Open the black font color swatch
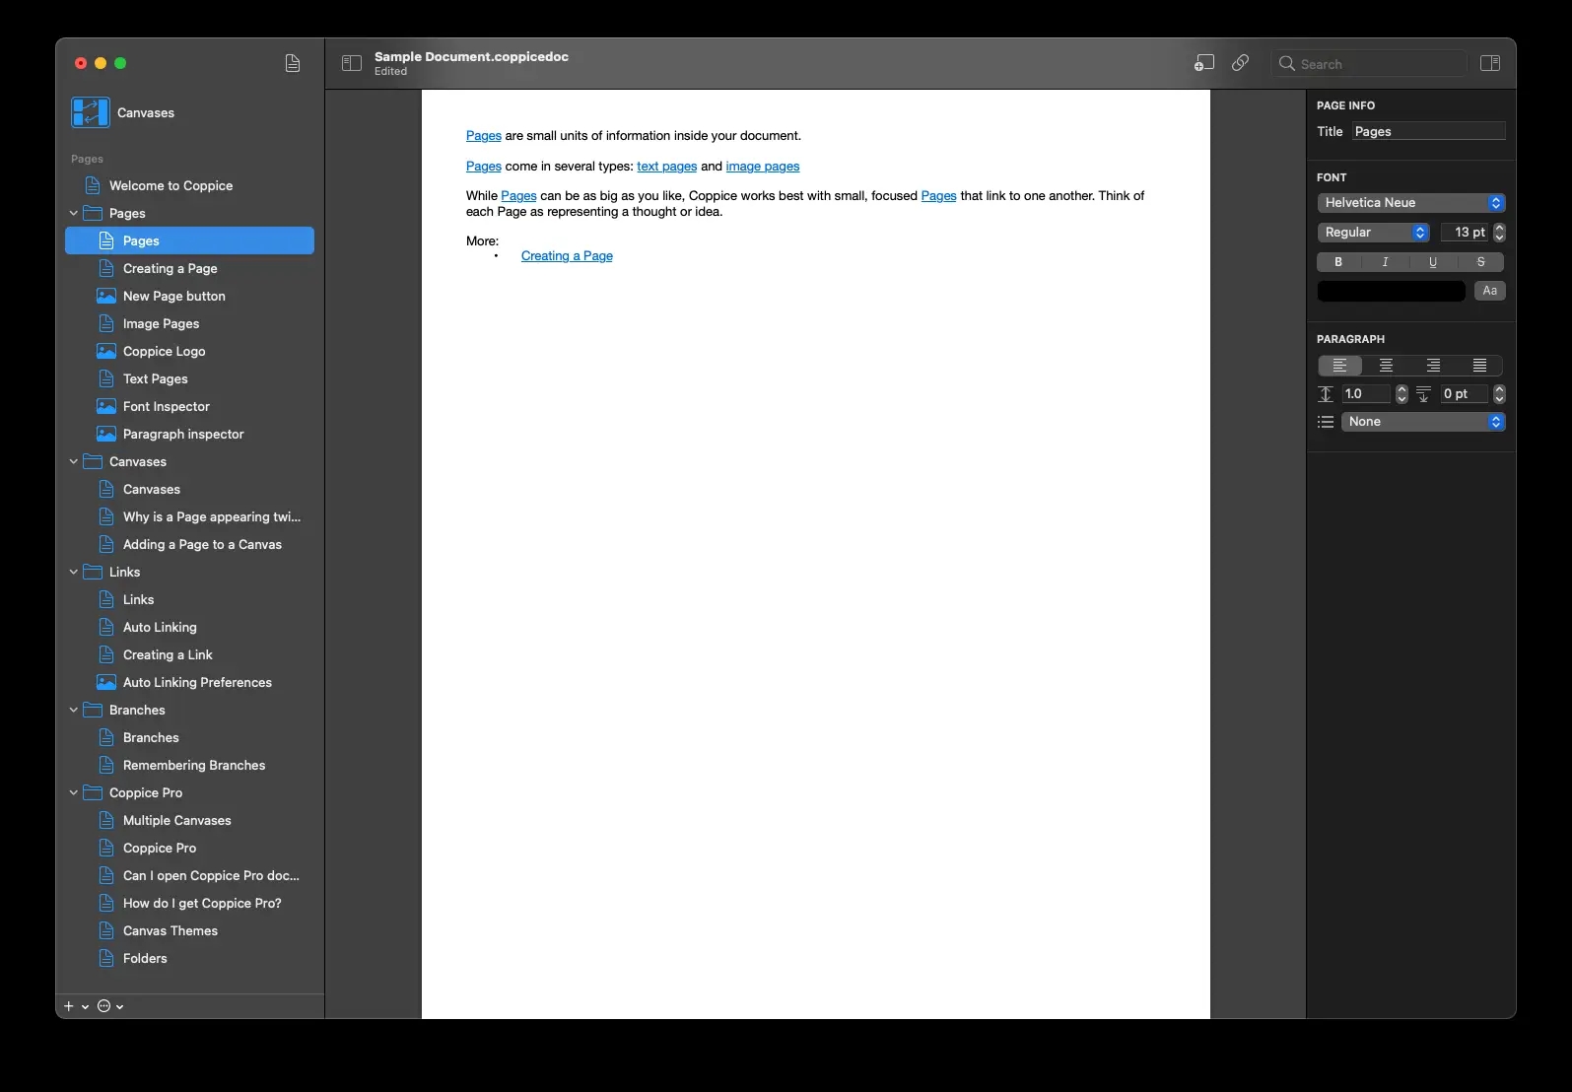Viewport: 1572px width, 1092px height. pyautogui.click(x=1392, y=291)
